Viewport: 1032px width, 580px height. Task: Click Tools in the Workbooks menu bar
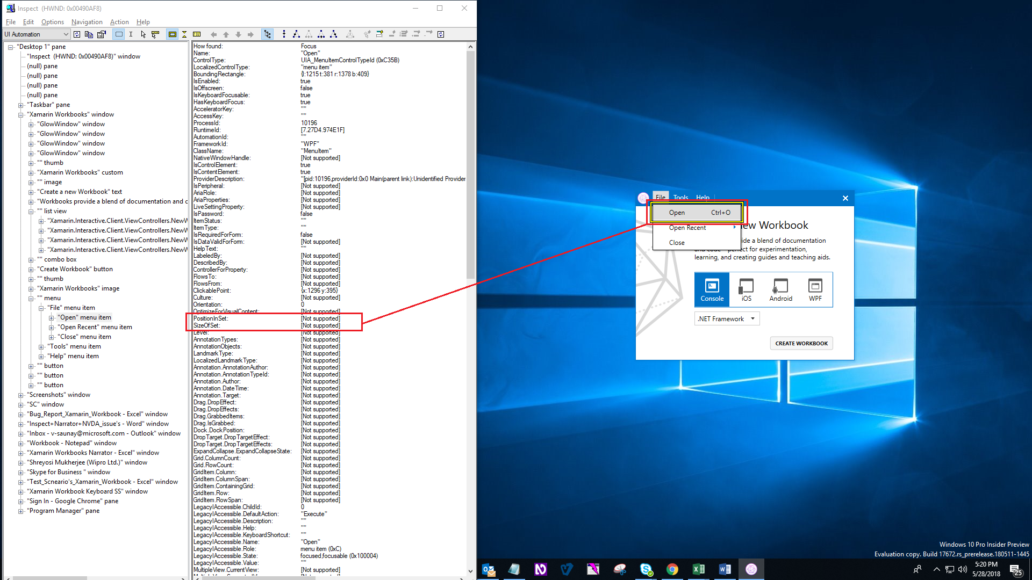[x=680, y=198]
